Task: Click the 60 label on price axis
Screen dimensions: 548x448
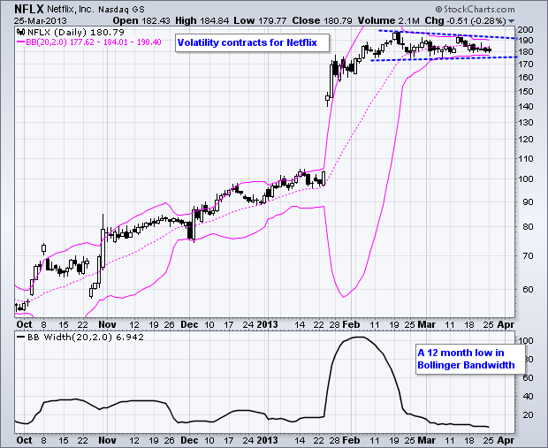Action: [528, 289]
